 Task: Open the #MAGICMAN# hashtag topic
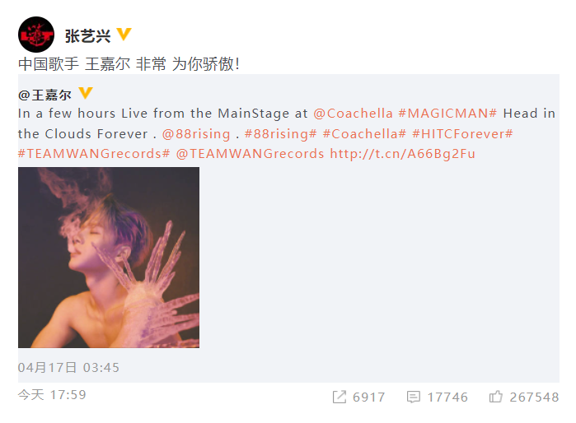pyautogui.click(x=447, y=114)
